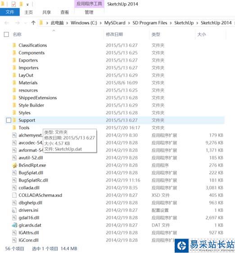Expand the chevron after MySDcard breadcrumb
This screenshot has width=235, height=253.
click(x=129, y=23)
